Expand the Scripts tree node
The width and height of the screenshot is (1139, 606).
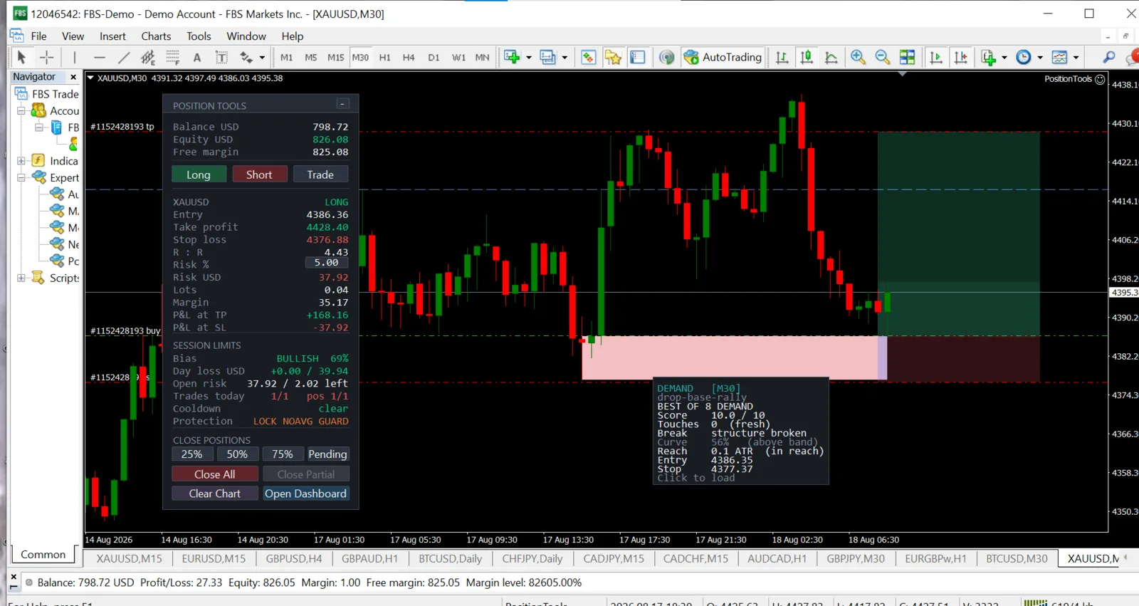tap(21, 278)
